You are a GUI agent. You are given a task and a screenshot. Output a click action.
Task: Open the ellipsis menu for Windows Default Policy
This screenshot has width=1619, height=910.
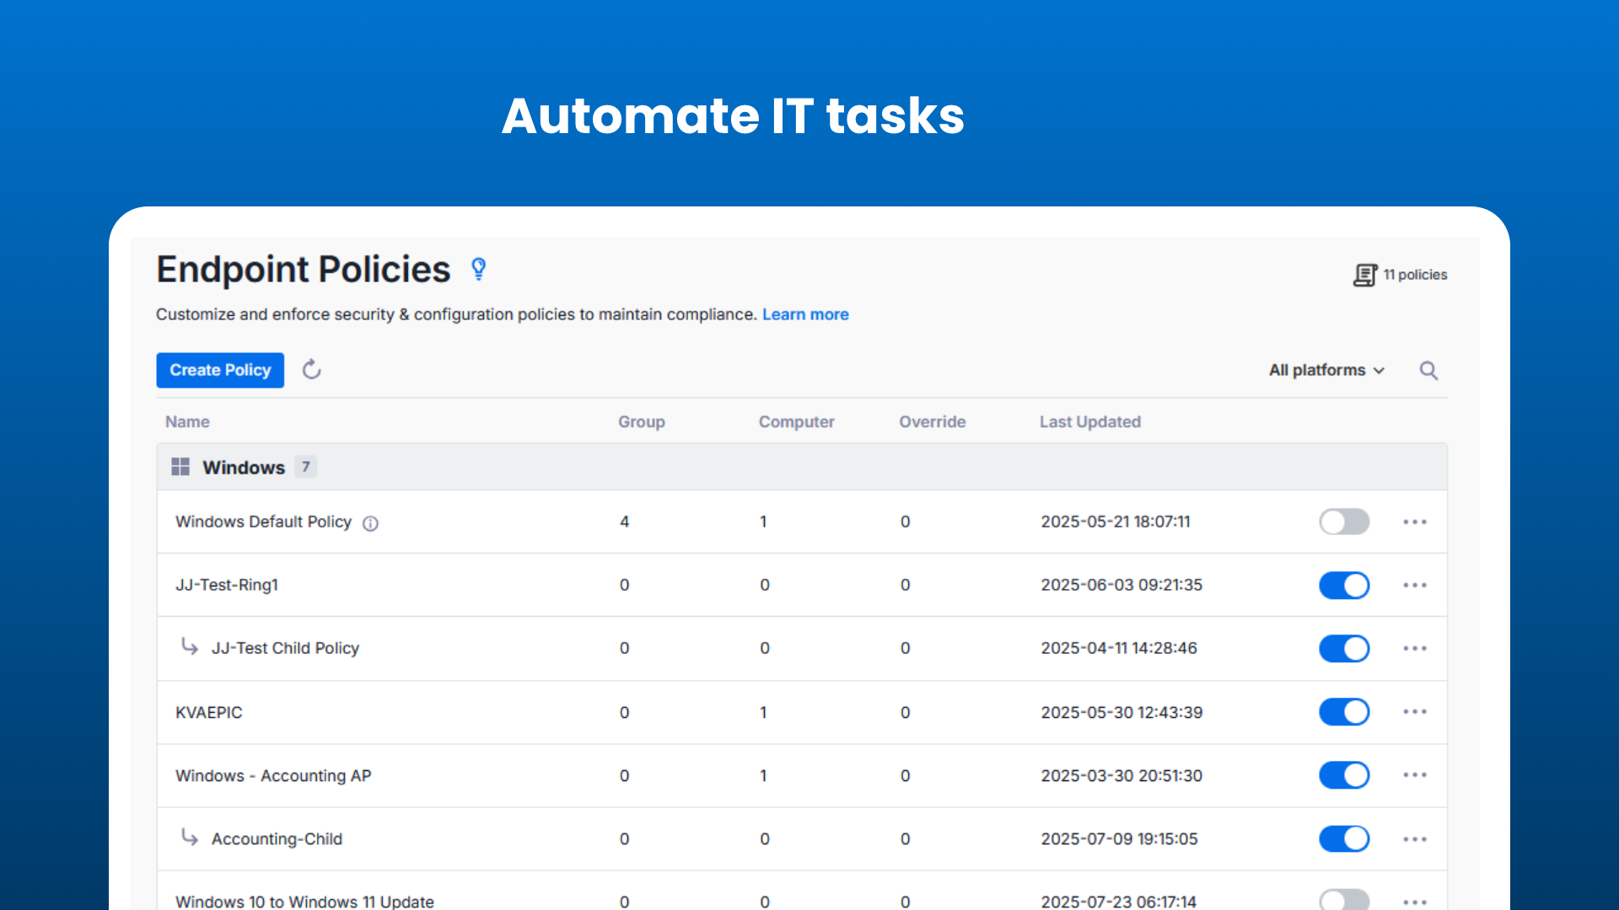click(x=1414, y=522)
